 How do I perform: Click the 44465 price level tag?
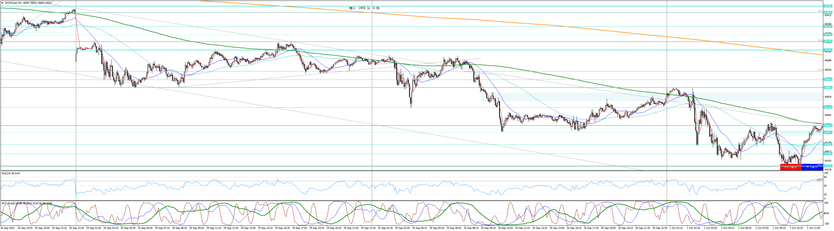tap(827, 144)
